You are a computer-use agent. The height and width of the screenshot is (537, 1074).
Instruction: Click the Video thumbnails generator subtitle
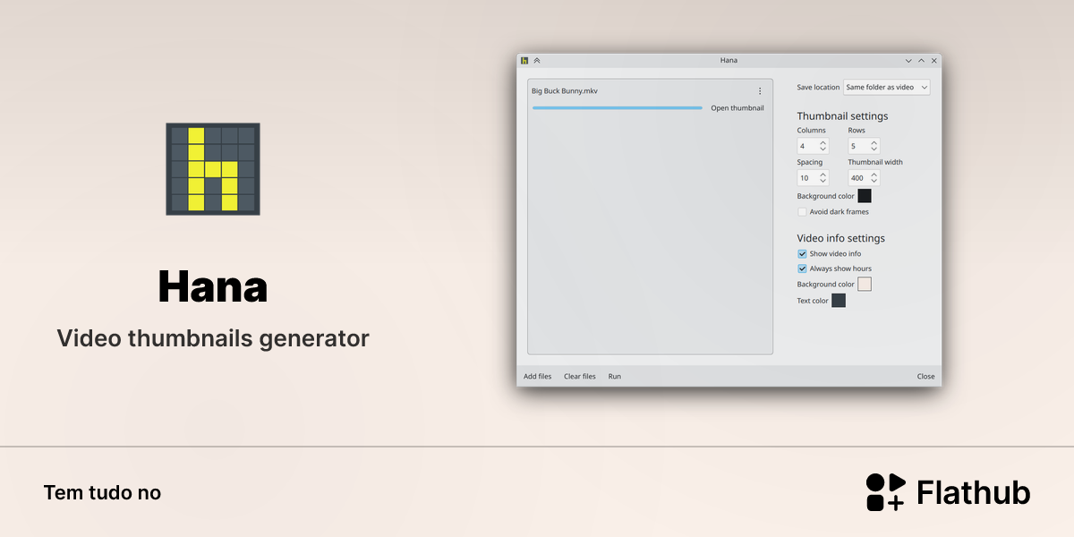213,338
